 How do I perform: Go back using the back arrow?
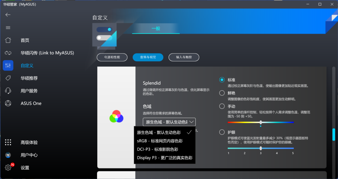coord(8,14)
